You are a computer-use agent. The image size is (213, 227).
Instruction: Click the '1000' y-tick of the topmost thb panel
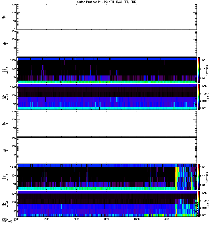coord(13,5)
